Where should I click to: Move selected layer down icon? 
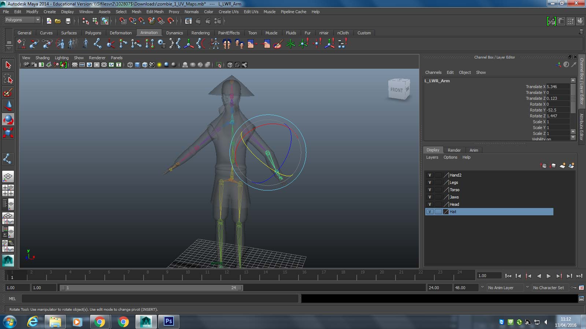[553, 166]
